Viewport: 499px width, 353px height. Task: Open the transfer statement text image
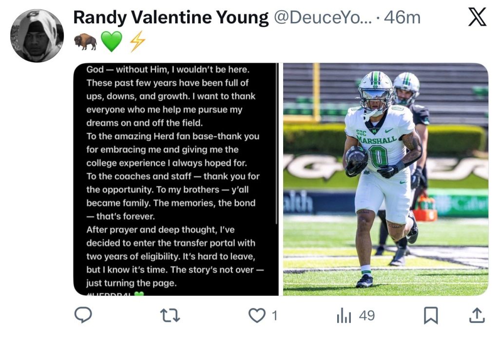[x=175, y=179]
